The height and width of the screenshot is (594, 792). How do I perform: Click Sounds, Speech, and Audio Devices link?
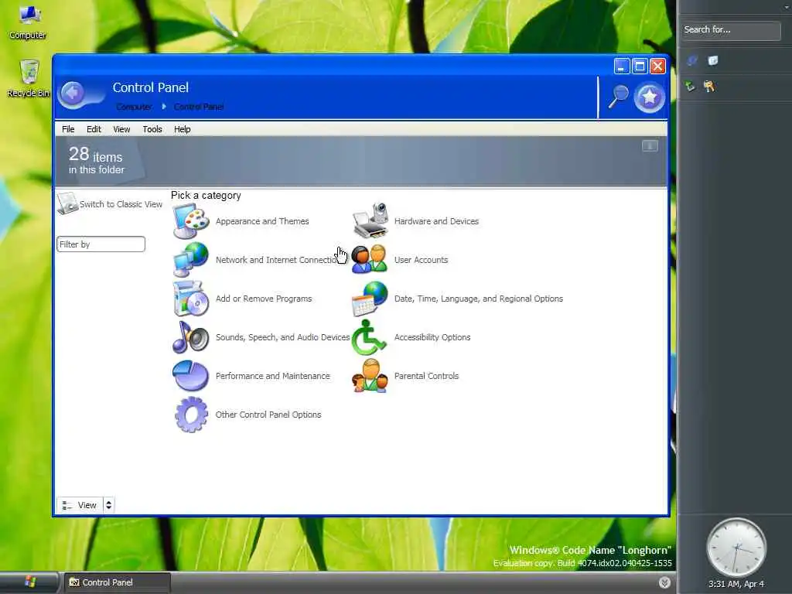click(x=282, y=337)
